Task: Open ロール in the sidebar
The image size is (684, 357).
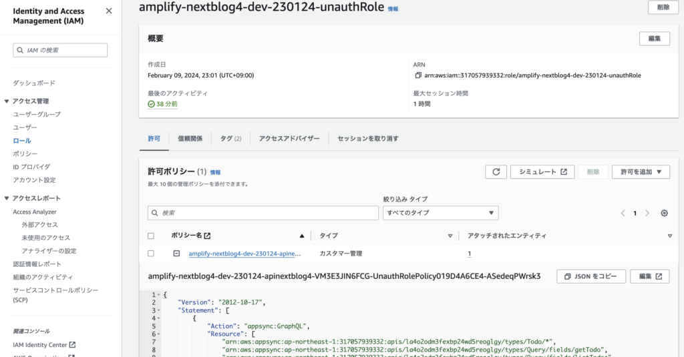Action: [x=22, y=141]
